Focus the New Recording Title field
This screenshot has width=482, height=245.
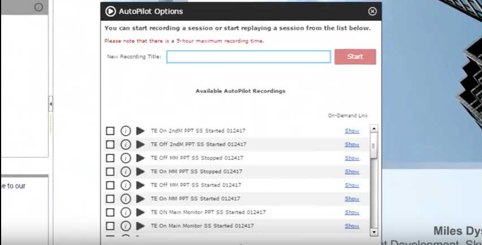[x=248, y=57]
